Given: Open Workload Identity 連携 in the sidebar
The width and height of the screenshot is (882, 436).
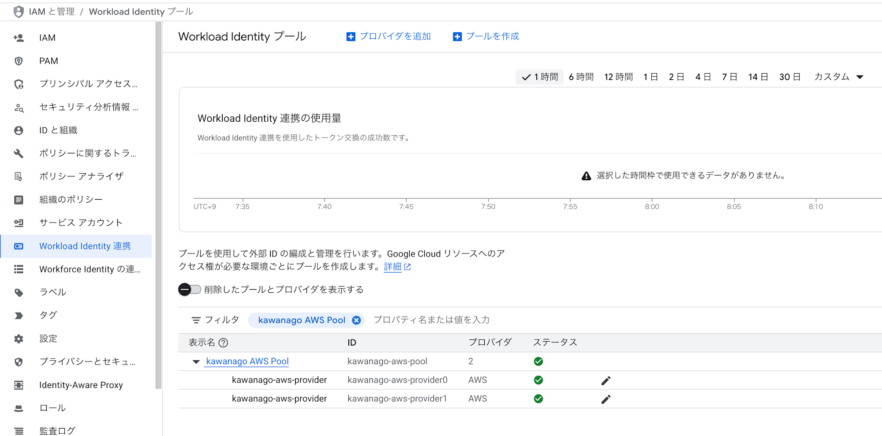Looking at the screenshot, I should pos(85,246).
